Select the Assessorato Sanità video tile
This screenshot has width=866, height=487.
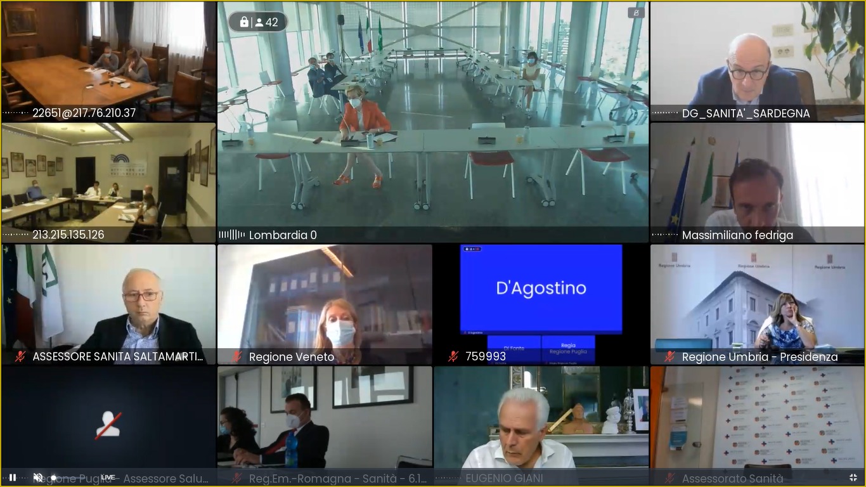pyautogui.click(x=758, y=426)
